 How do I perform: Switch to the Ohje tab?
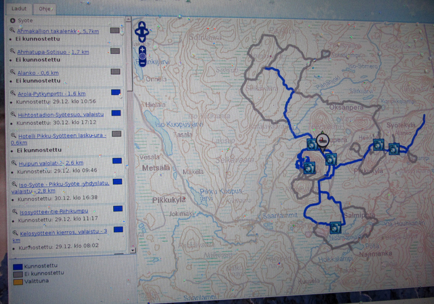41,9
